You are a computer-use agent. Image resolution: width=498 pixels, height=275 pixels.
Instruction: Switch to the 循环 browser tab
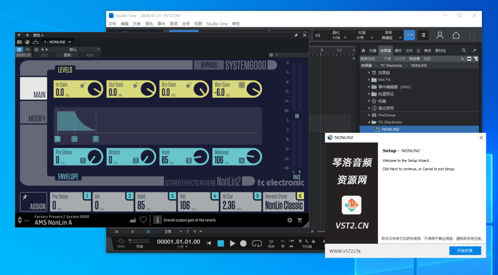pos(398,51)
